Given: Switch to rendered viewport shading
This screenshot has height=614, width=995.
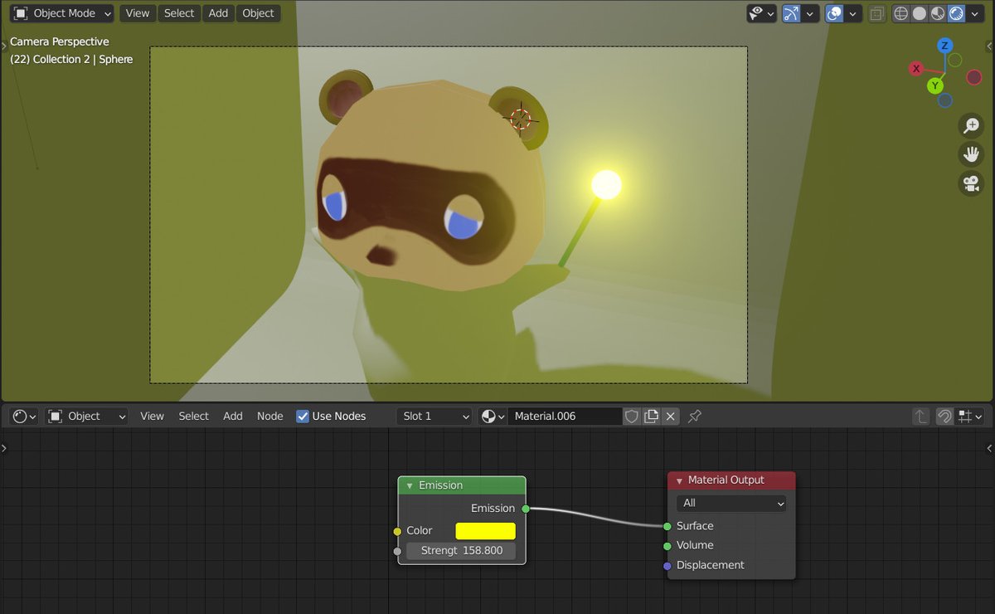Looking at the screenshot, I should click(956, 13).
